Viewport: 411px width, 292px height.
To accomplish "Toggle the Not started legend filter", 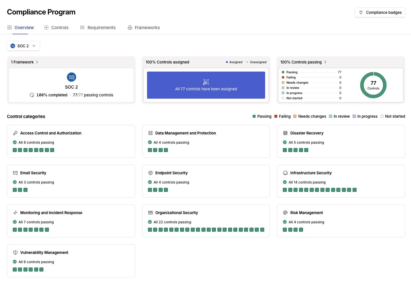I will tap(393, 116).
